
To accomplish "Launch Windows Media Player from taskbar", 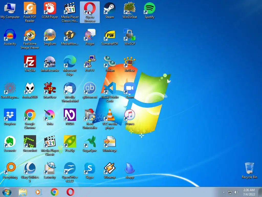I will pyautogui.click(x=38, y=192).
